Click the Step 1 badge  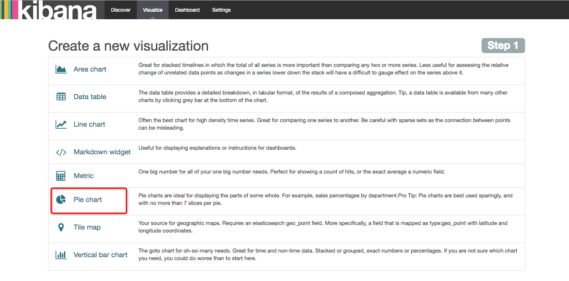[x=503, y=46]
